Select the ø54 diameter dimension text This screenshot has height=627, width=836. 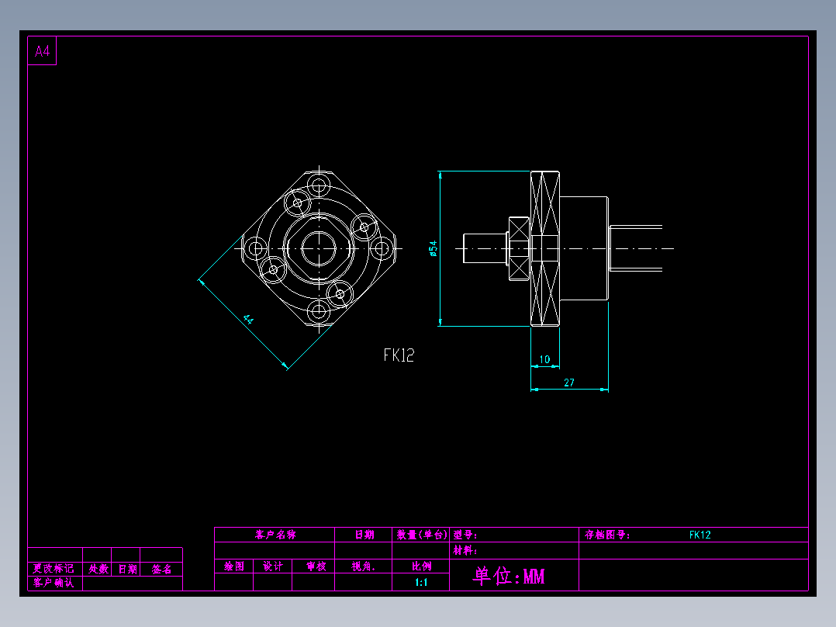pos(433,248)
